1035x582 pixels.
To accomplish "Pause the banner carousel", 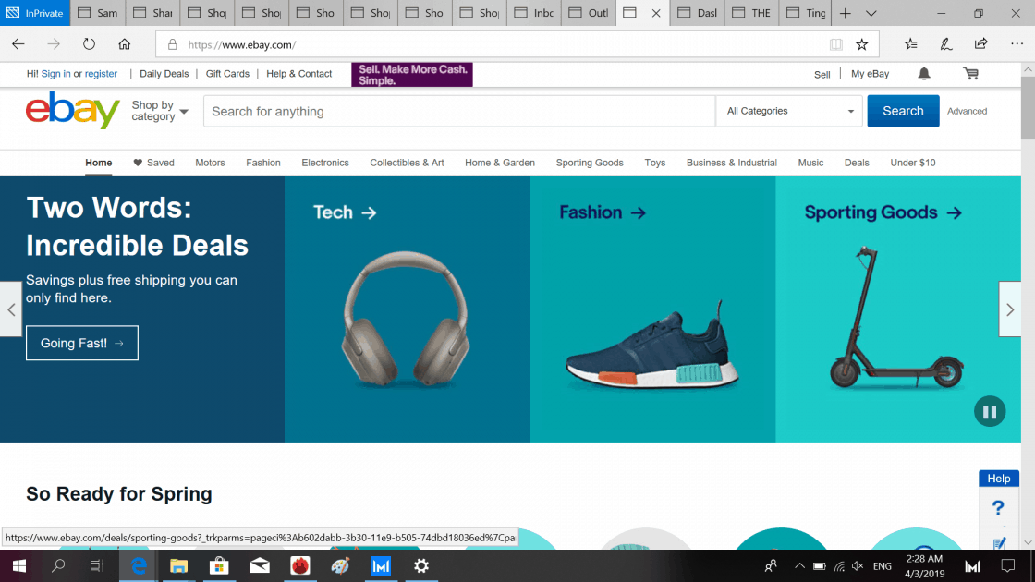I will pos(990,412).
